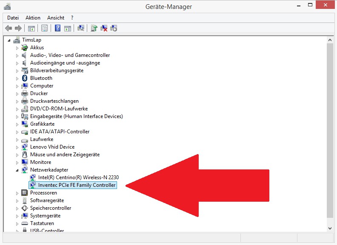
Task: Click the Bluetooth symbol icon in the tree
Action: 25,78
